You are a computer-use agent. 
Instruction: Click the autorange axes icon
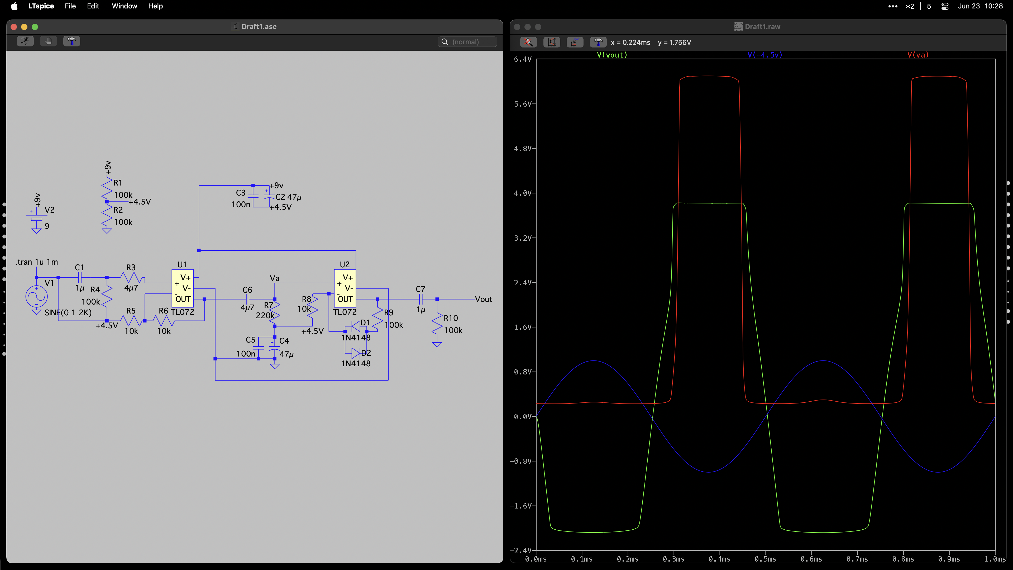pyautogui.click(x=551, y=42)
